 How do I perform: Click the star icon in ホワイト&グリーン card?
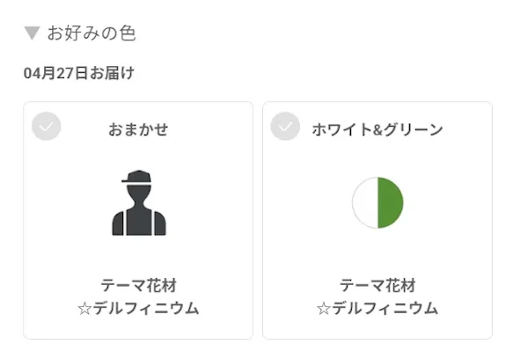tap(324, 309)
